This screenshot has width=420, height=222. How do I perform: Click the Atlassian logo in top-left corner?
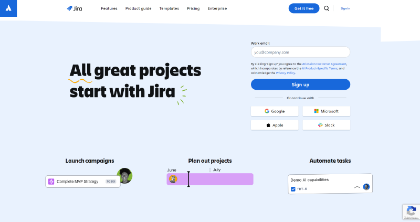(x=8, y=8)
